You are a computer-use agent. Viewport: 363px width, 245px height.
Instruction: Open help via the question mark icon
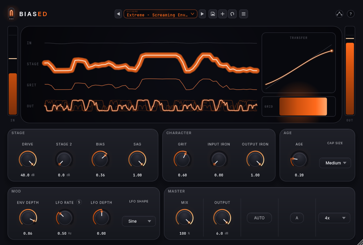point(351,14)
